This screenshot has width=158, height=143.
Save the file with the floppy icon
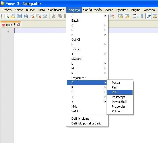(19, 16)
